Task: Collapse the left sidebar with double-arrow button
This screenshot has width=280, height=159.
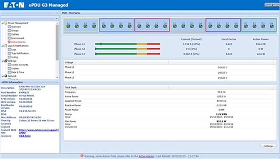Action: 57,13
